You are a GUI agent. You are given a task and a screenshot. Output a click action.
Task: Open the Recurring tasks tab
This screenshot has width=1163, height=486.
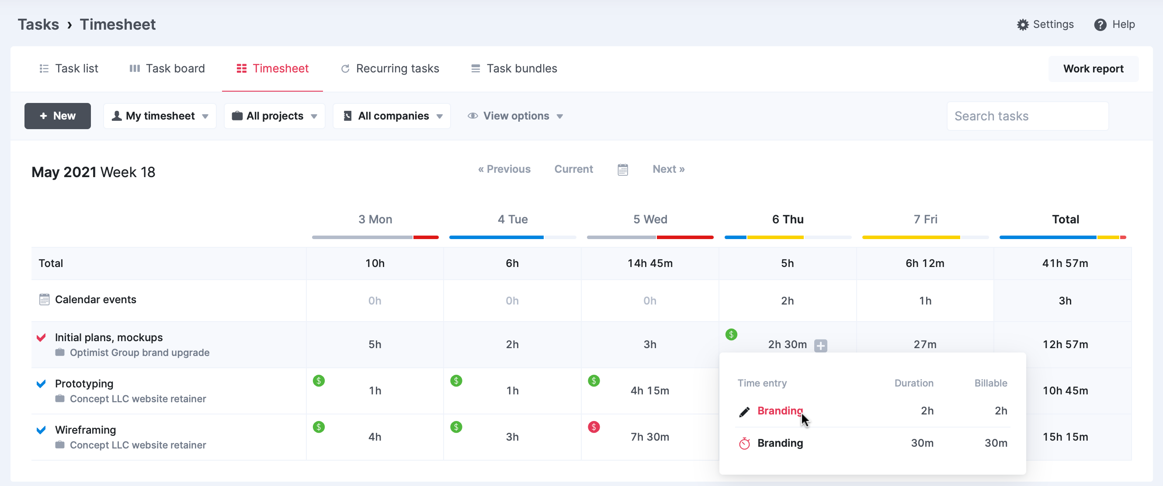point(389,68)
